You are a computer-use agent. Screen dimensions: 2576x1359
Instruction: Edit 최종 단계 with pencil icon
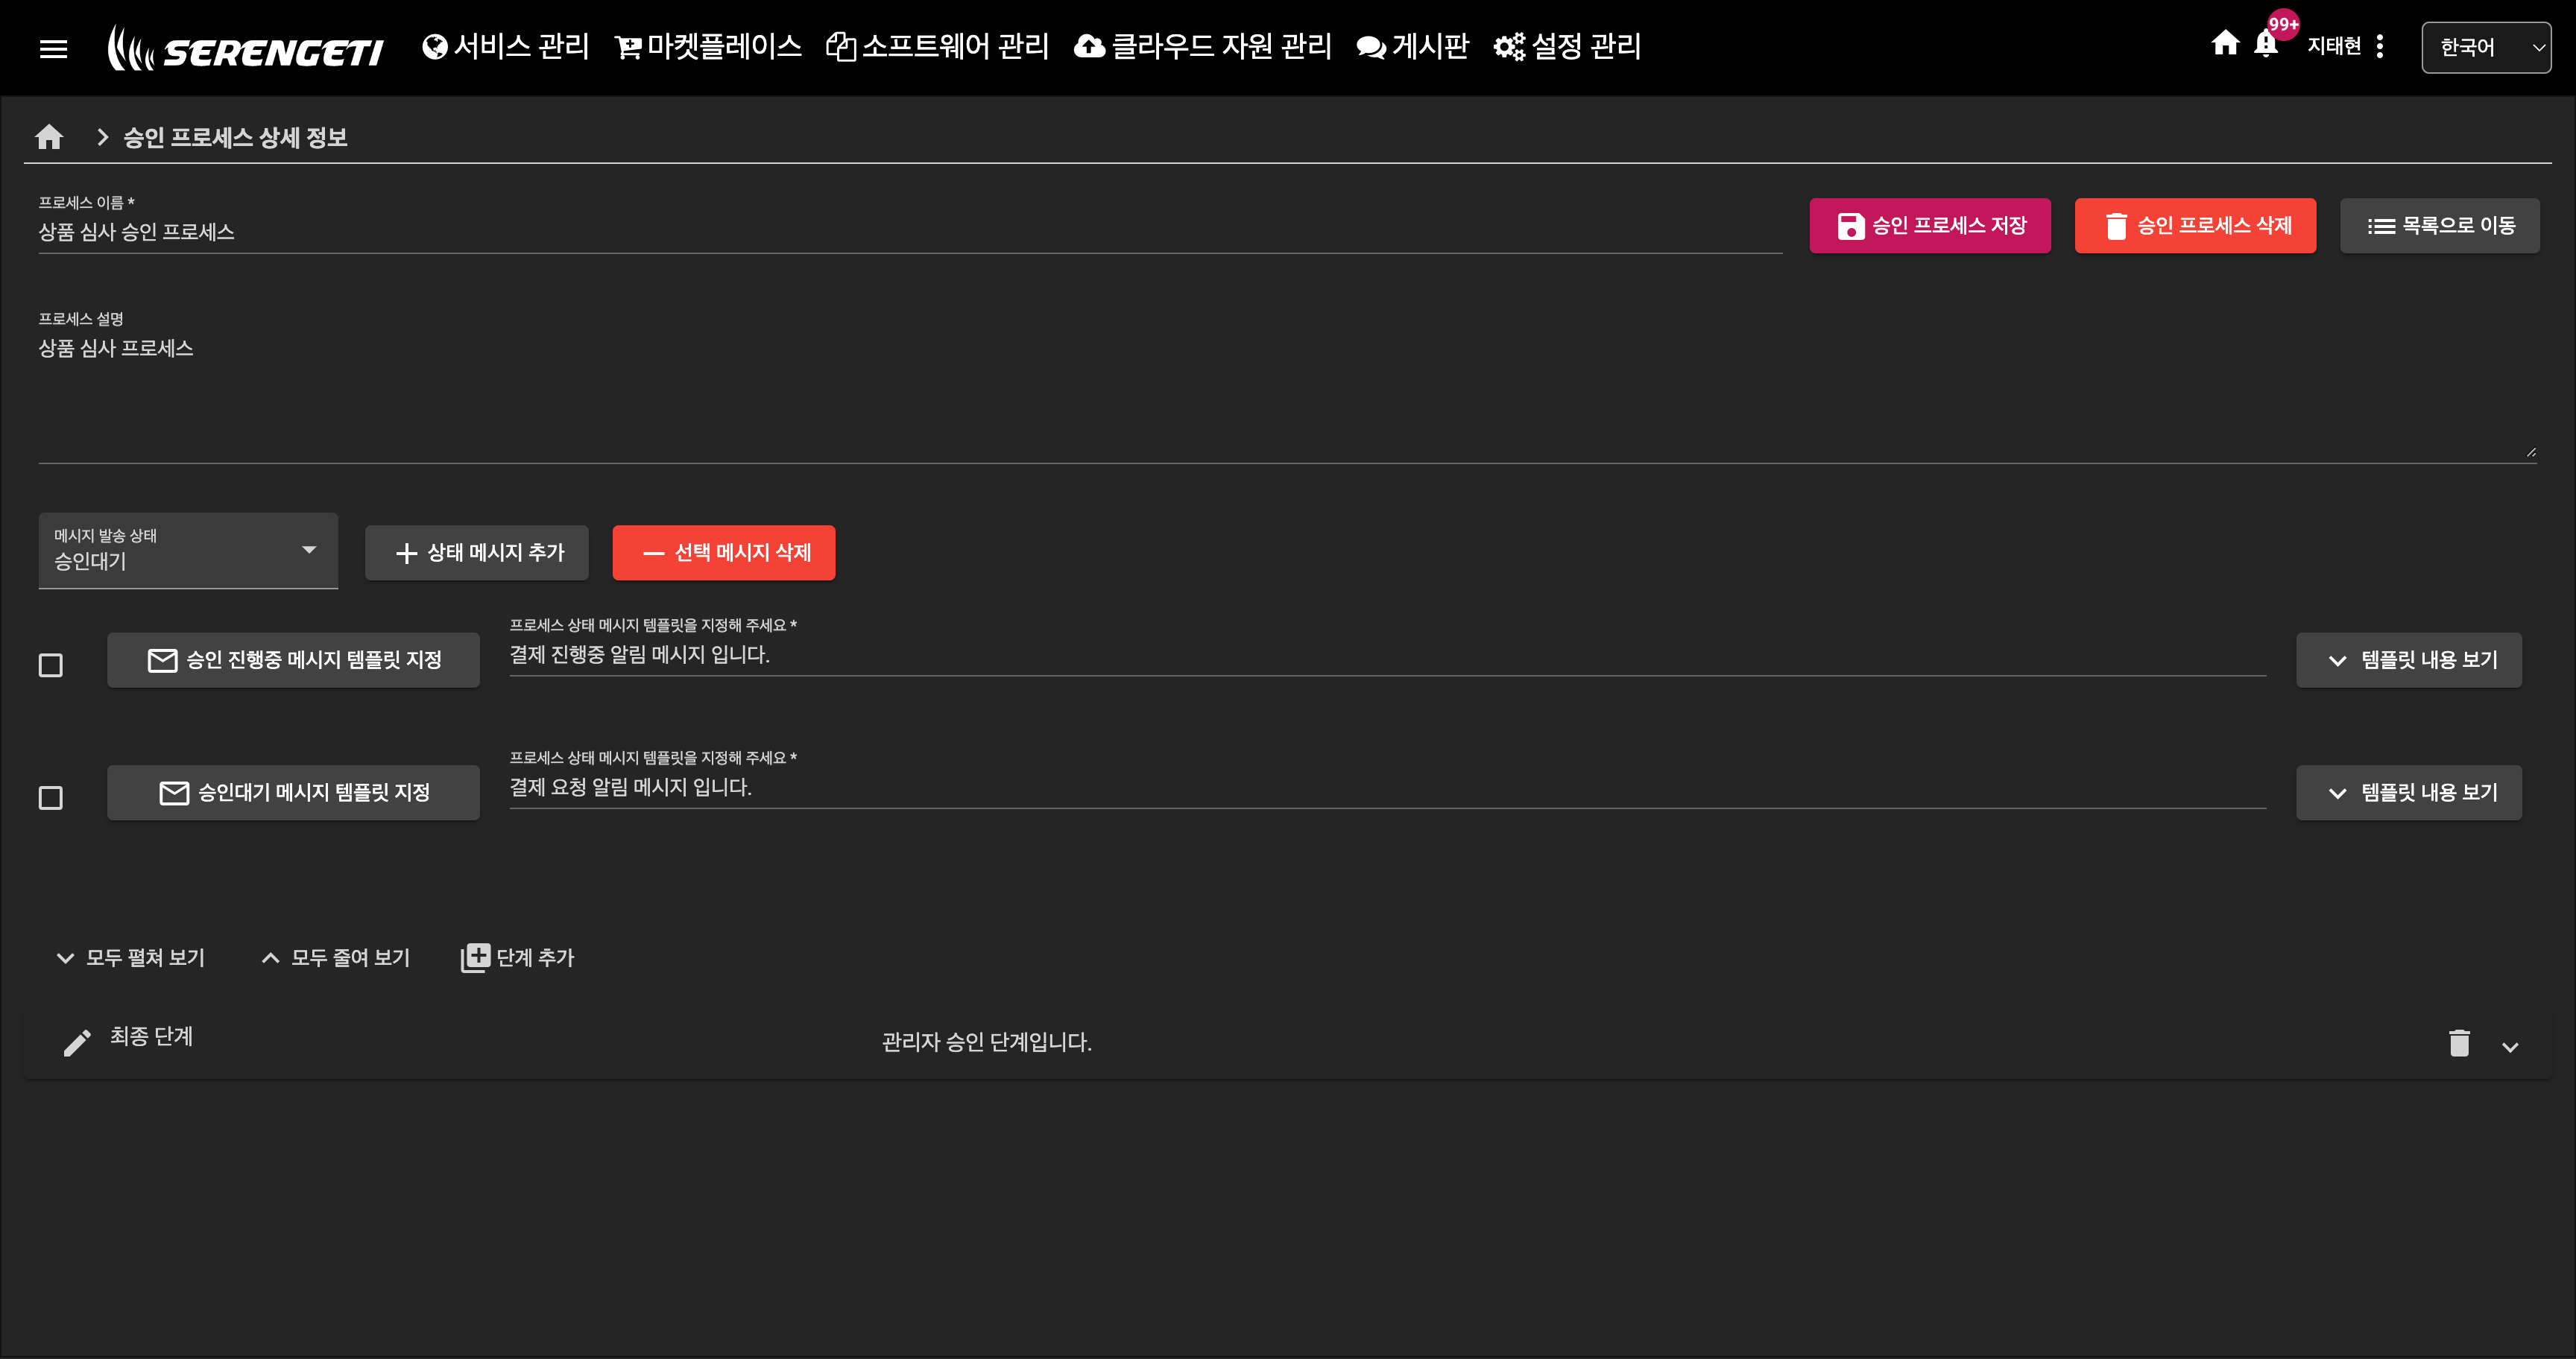[x=77, y=1042]
